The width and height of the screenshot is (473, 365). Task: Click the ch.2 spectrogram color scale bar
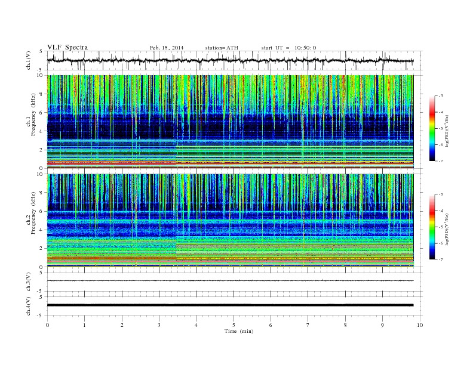pos(432,227)
